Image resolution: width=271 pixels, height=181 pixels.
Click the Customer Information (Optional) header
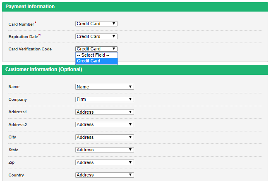click(x=43, y=69)
